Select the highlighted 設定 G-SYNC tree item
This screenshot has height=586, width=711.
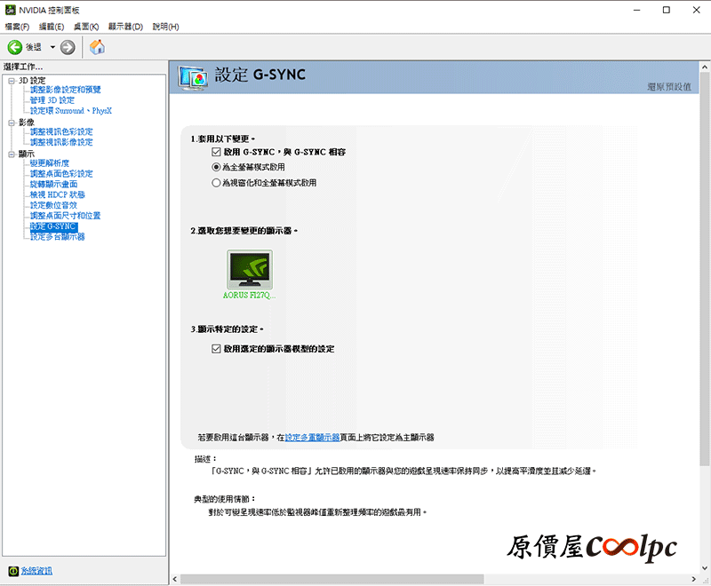53,226
